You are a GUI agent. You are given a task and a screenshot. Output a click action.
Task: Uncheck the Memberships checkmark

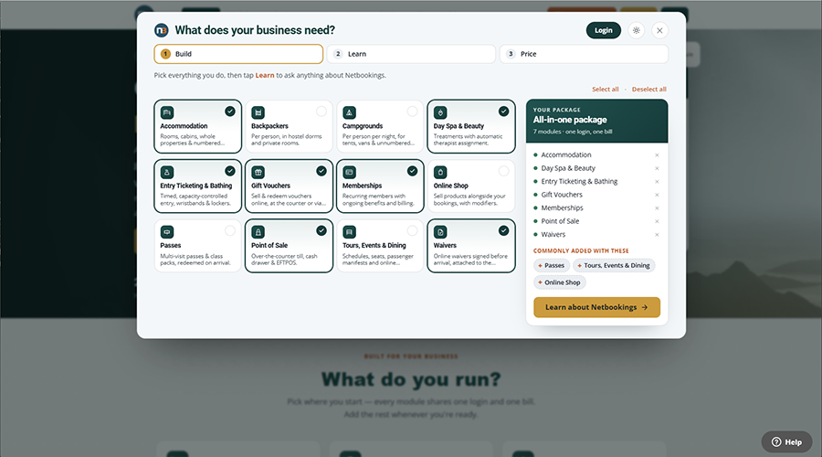point(413,171)
